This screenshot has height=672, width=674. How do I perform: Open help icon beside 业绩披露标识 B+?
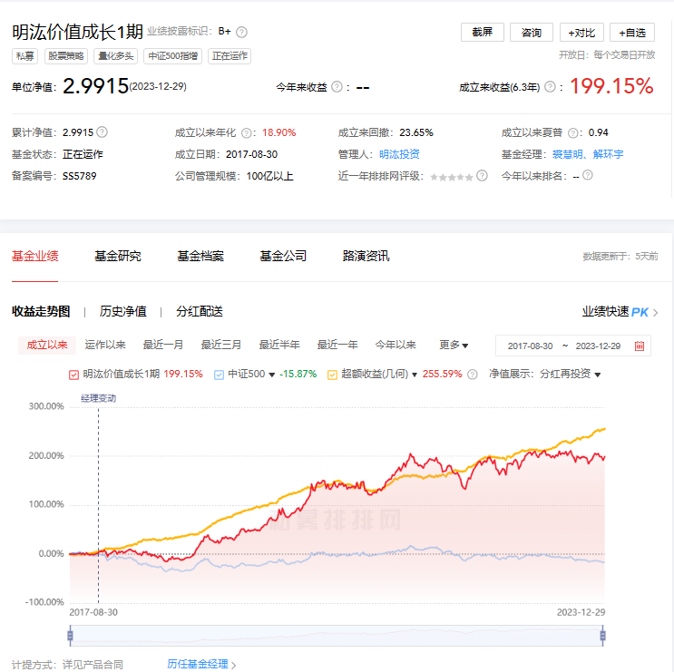pyautogui.click(x=242, y=33)
